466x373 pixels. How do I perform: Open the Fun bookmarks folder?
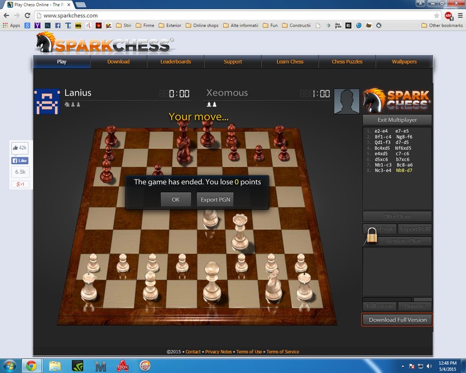[x=270, y=25]
